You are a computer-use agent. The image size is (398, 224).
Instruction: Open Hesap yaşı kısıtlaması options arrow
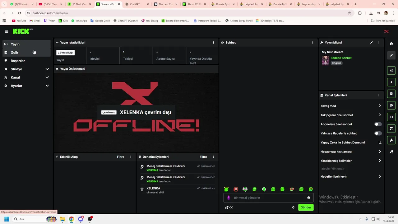point(380,152)
